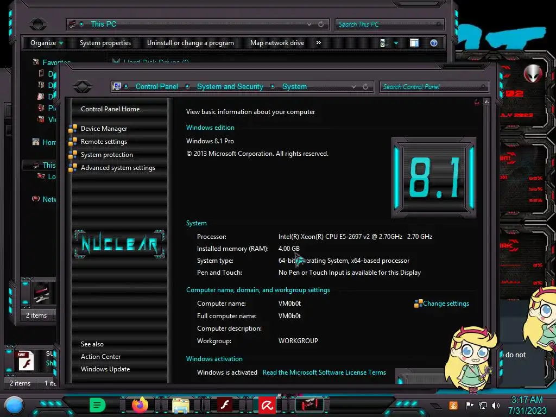Select SWF flash file on desktop window
This screenshot has height=417, width=556.
(26, 361)
